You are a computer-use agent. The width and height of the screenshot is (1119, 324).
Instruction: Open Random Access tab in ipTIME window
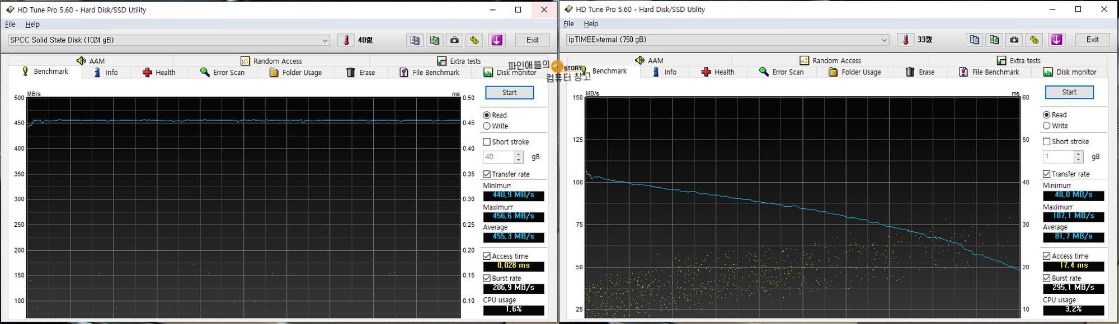pos(830,60)
